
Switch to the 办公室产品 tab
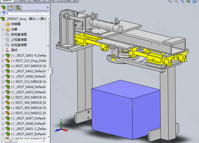click(69, 1)
